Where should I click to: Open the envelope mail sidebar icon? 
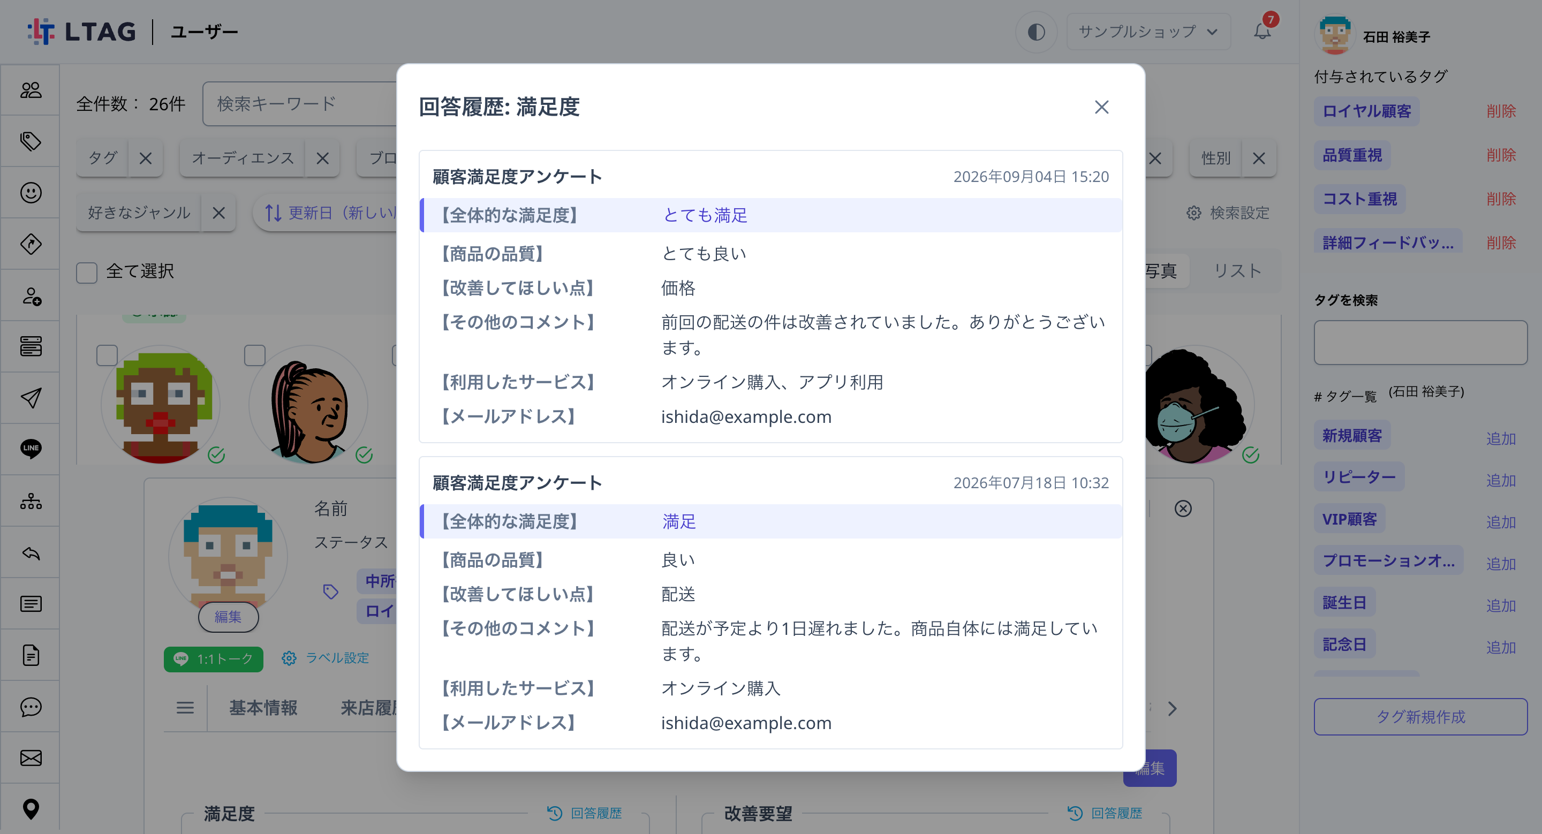point(31,758)
